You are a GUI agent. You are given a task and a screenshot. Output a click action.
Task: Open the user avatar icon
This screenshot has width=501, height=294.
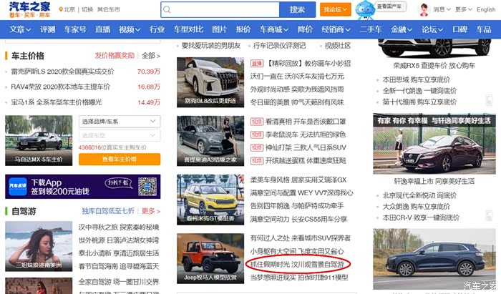(x=424, y=9)
